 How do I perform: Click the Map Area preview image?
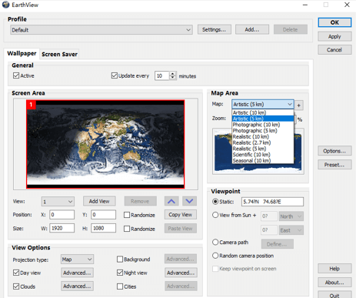click(x=258, y=152)
